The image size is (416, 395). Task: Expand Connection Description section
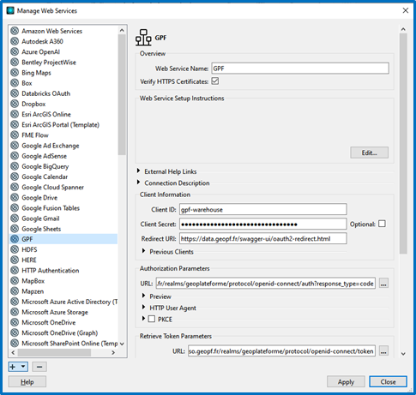click(x=138, y=183)
